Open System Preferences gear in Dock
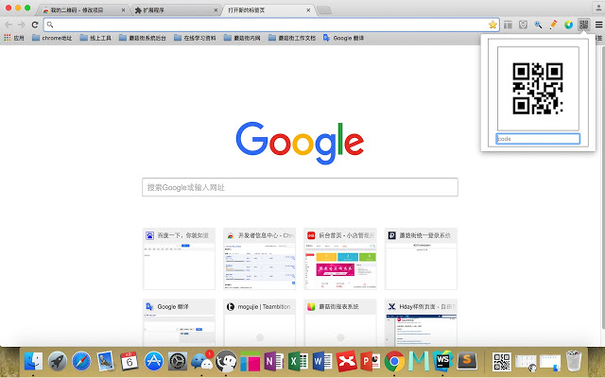Image resolution: width=605 pixels, height=378 pixels. (178, 361)
